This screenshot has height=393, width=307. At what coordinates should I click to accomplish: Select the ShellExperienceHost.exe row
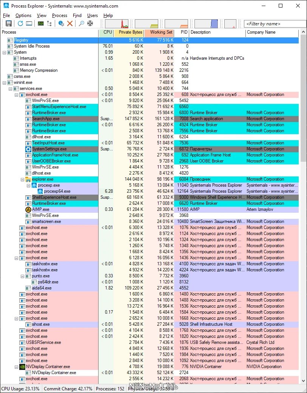click(150, 197)
